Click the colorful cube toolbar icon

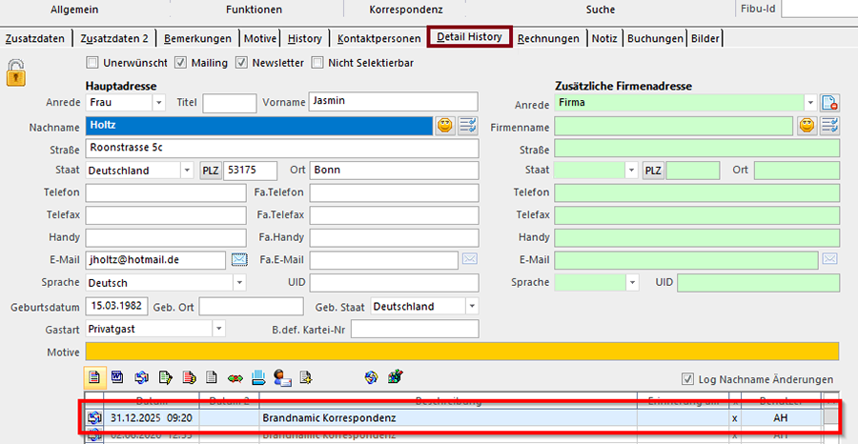click(395, 376)
